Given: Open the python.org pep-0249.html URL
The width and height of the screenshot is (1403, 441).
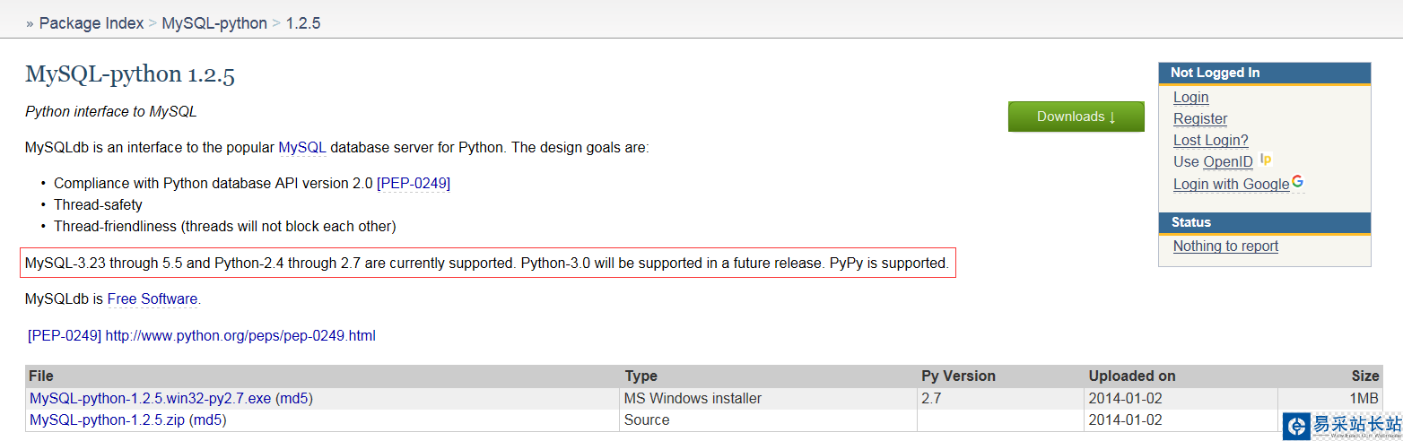Looking at the screenshot, I should 240,336.
